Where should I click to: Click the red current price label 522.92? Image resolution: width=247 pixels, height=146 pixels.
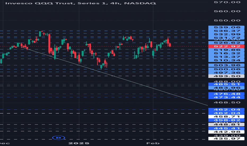(226, 46)
